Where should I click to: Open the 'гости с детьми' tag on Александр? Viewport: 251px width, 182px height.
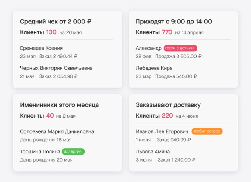[x=180, y=48]
